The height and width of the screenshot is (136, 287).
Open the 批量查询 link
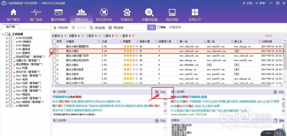coord(175,27)
